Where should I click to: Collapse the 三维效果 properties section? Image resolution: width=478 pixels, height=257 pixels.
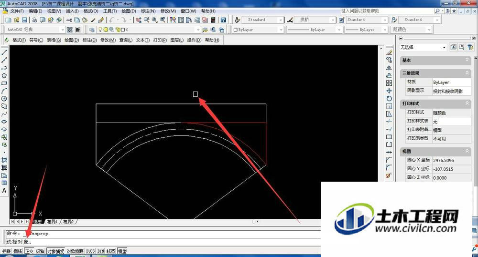467,73
